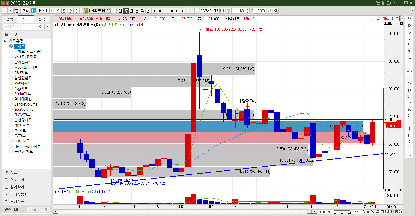Image resolution: width=416 pixels, height=216 pixels.
Task: Open the right toolbar settings gear
Action: 409,25
